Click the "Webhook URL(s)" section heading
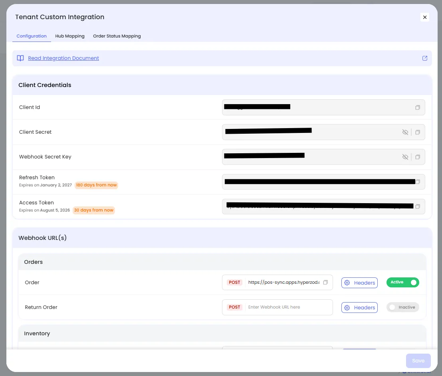 click(x=43, y=238)
